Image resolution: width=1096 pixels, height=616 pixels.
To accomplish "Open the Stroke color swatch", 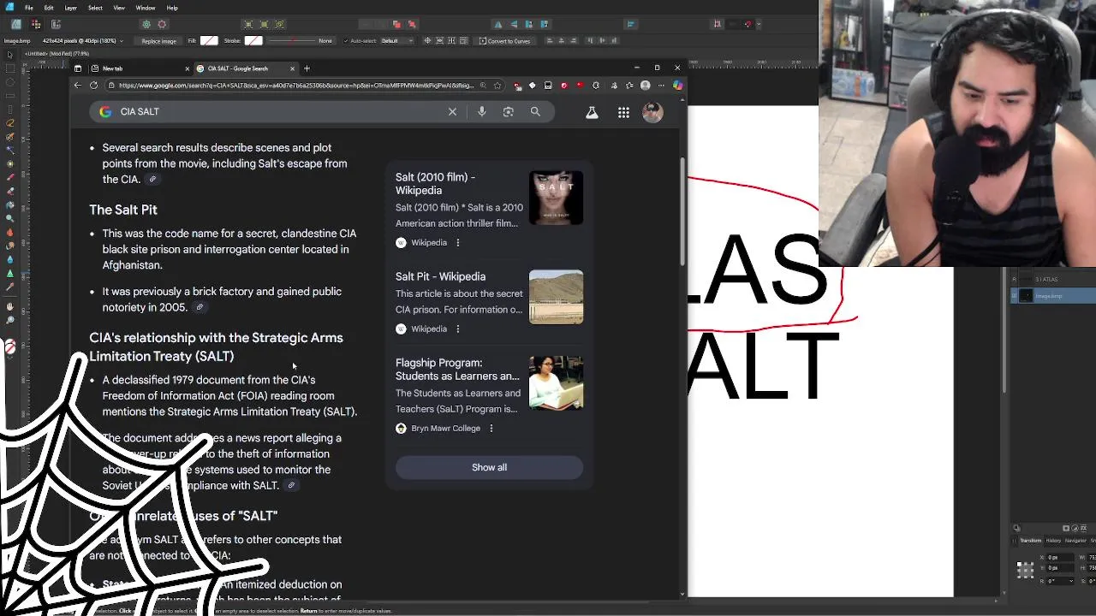I will click(x=253, y=41).
